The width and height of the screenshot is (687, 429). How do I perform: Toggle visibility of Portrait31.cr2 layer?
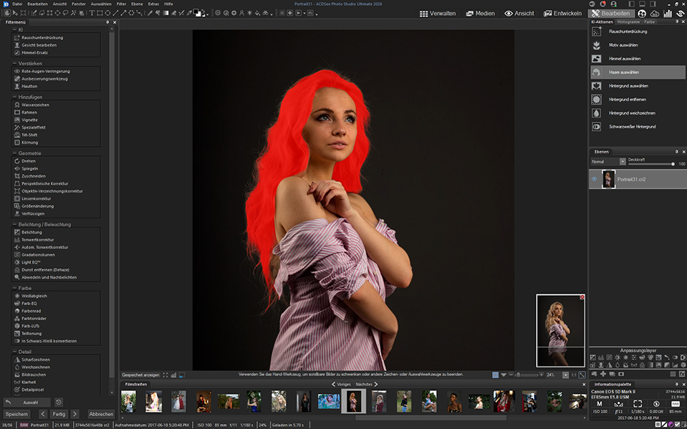click(594, 179)
